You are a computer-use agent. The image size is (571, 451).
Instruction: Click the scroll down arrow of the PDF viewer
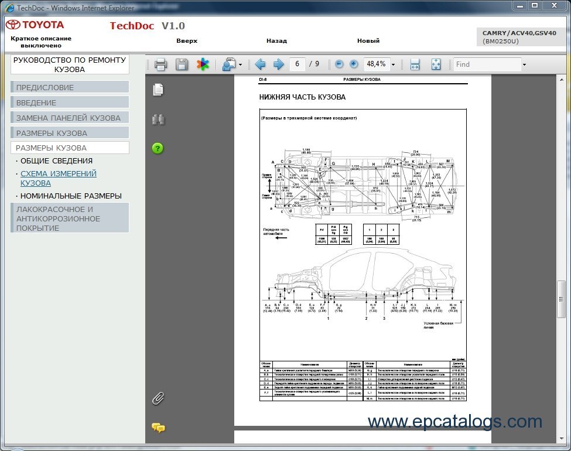coord(562,439)
